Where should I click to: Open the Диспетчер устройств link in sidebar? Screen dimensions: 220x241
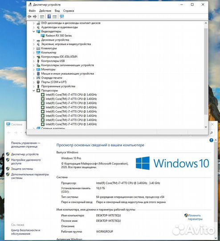coord(25,154)
